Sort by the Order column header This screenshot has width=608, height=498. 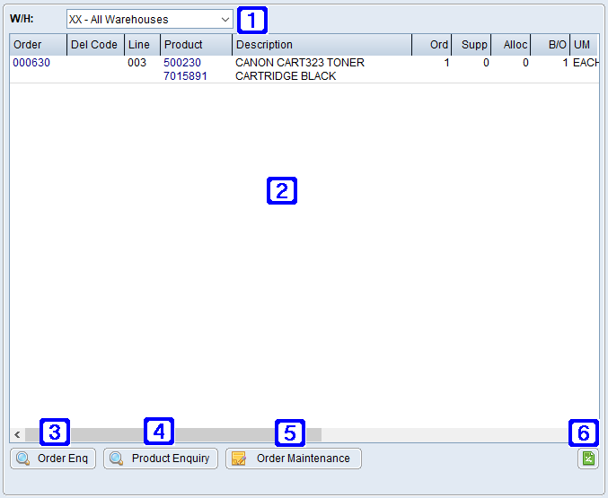tap(38, 45)
